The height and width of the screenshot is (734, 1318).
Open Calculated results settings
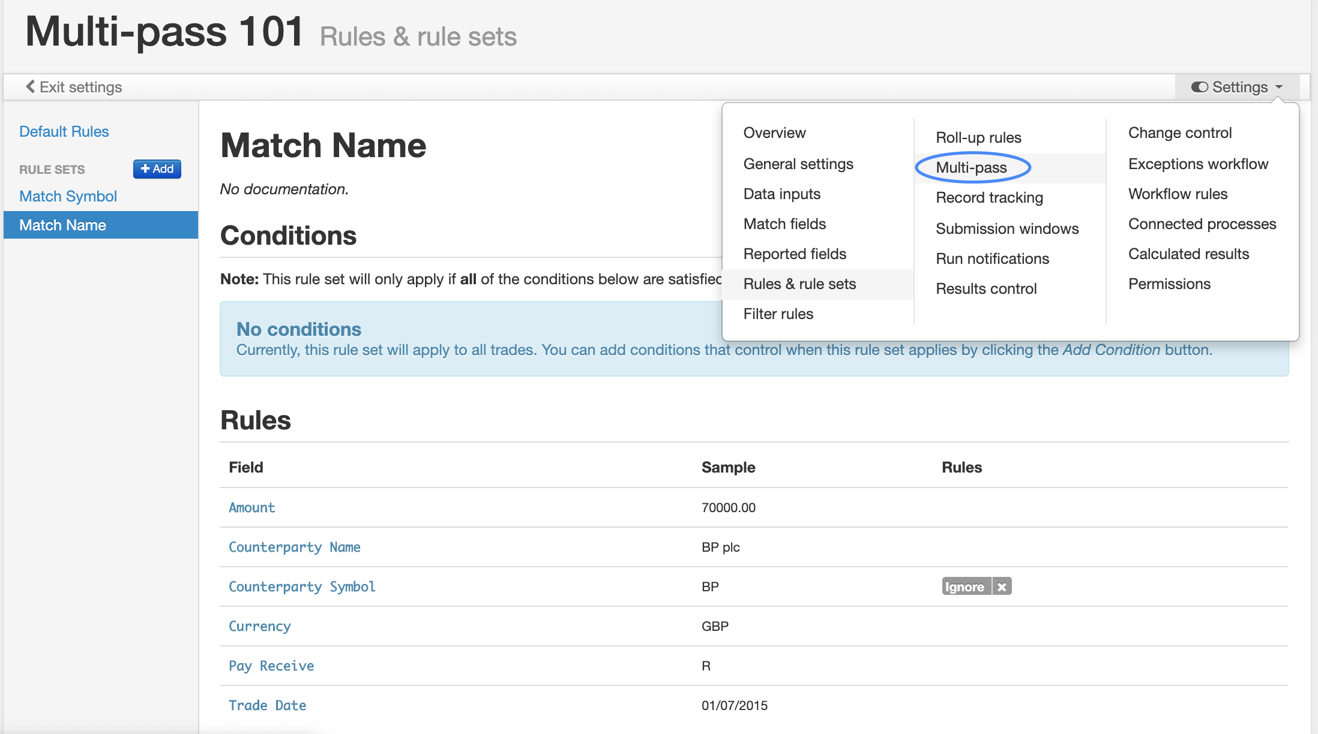tap(1188, 254)
